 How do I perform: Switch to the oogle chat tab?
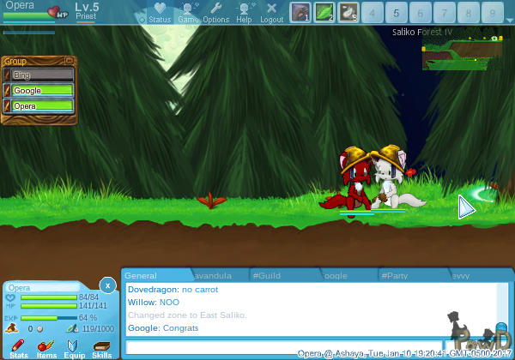pyautogui.click(x=348, y=276)
